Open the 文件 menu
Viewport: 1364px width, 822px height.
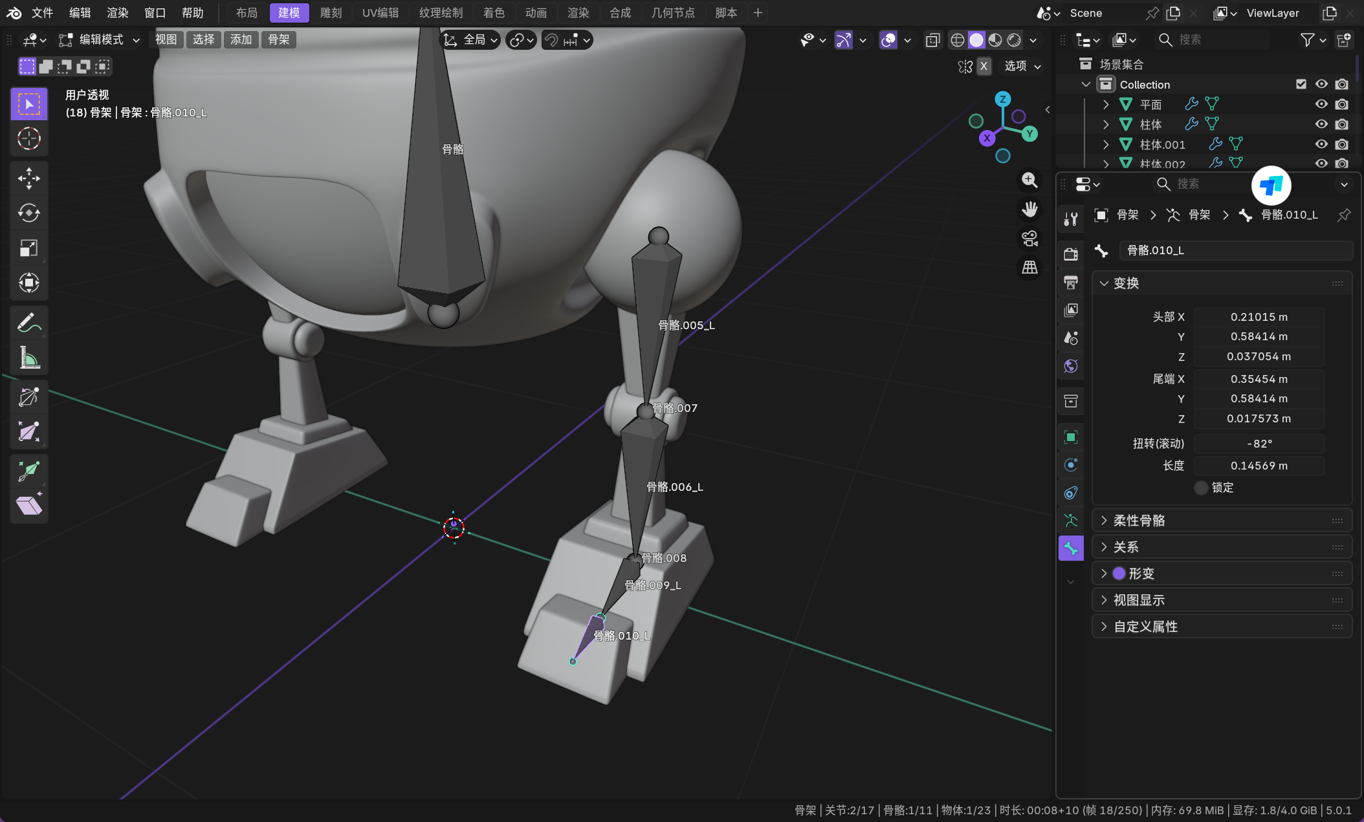pos(43,13)
